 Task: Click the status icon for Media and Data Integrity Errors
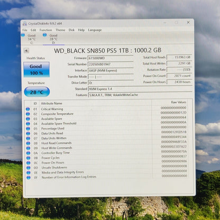[x=29, y=172]
